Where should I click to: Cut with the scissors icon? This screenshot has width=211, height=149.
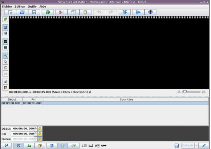point(61,12)
